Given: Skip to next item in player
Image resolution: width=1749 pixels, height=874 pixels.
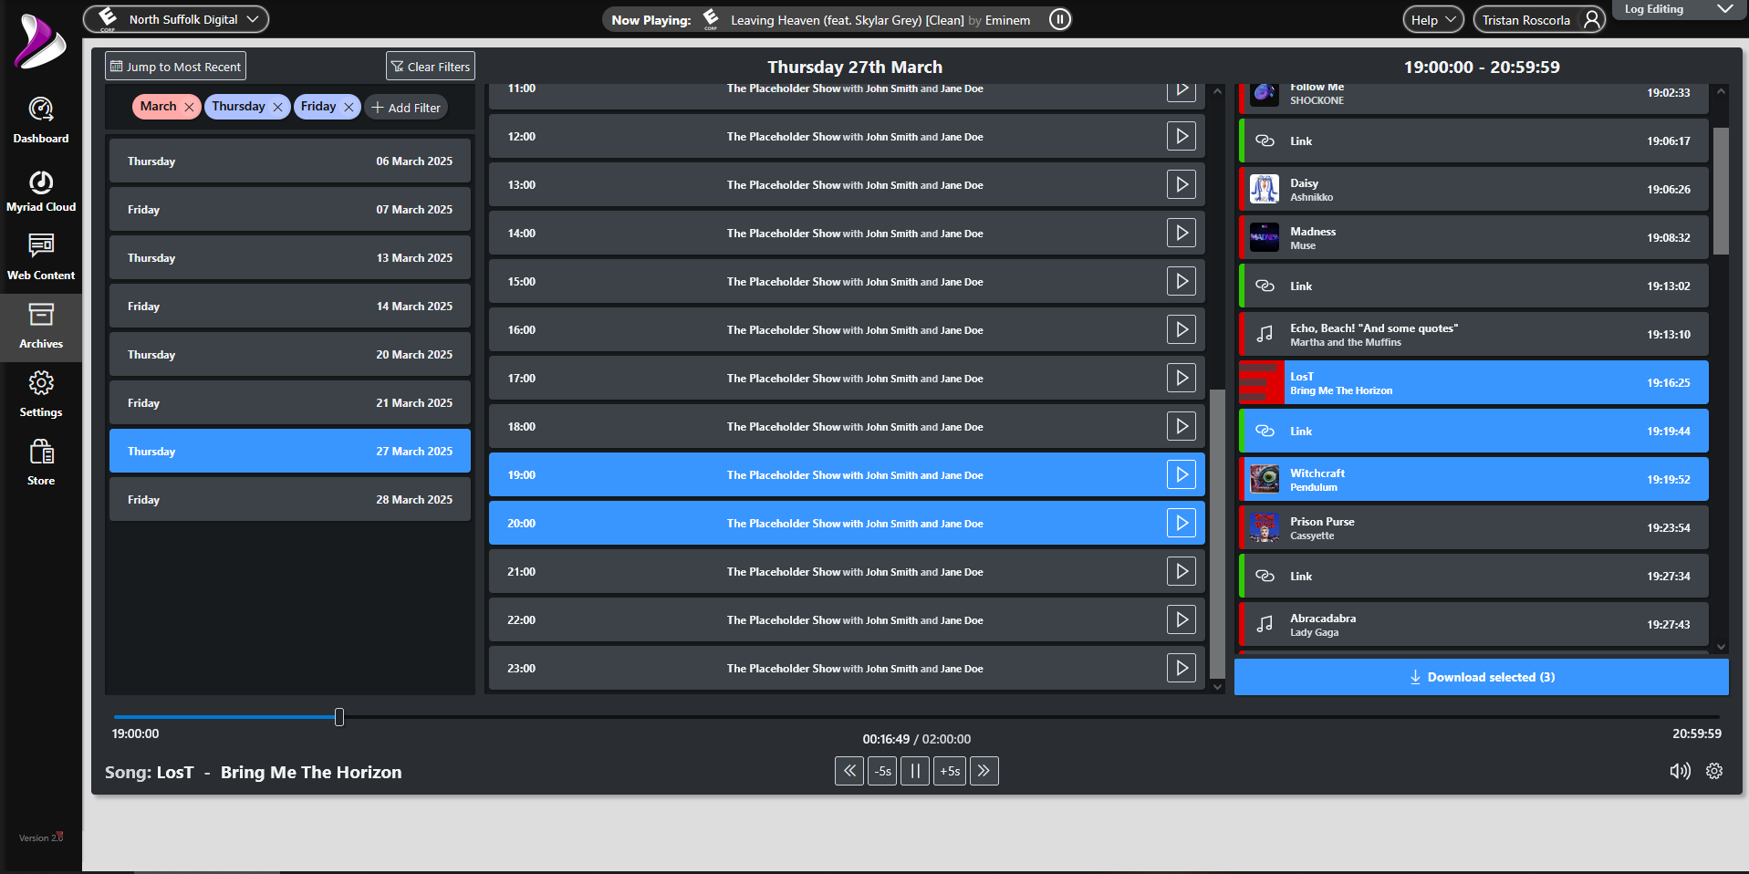Looking at the screenshot, I should click(x=984, y=771).
